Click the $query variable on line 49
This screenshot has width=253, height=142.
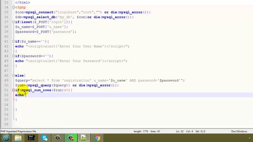(21, 80)
